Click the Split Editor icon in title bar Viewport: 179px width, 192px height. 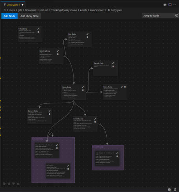(x=170, y=5)
